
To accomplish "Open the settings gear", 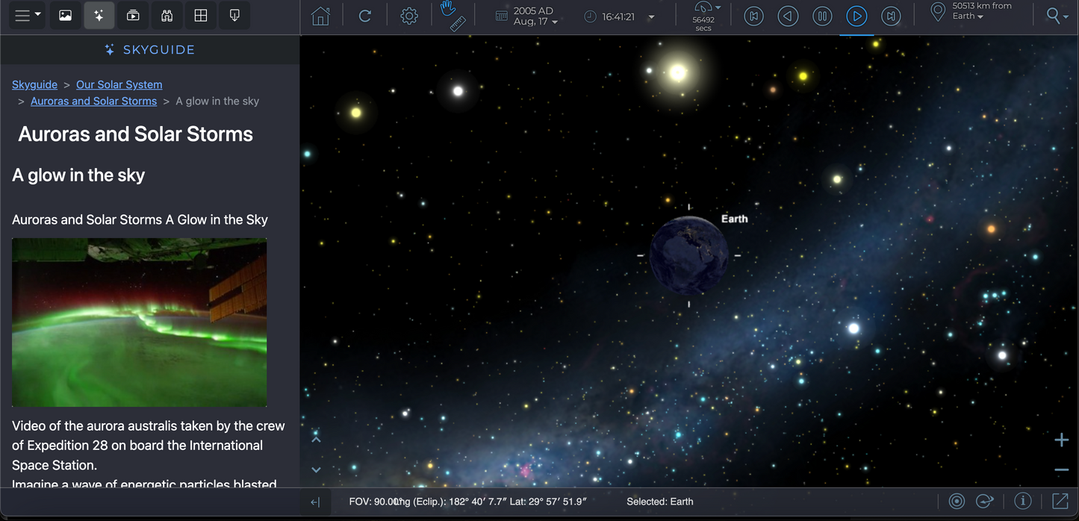I will click(x=408, y=16).
